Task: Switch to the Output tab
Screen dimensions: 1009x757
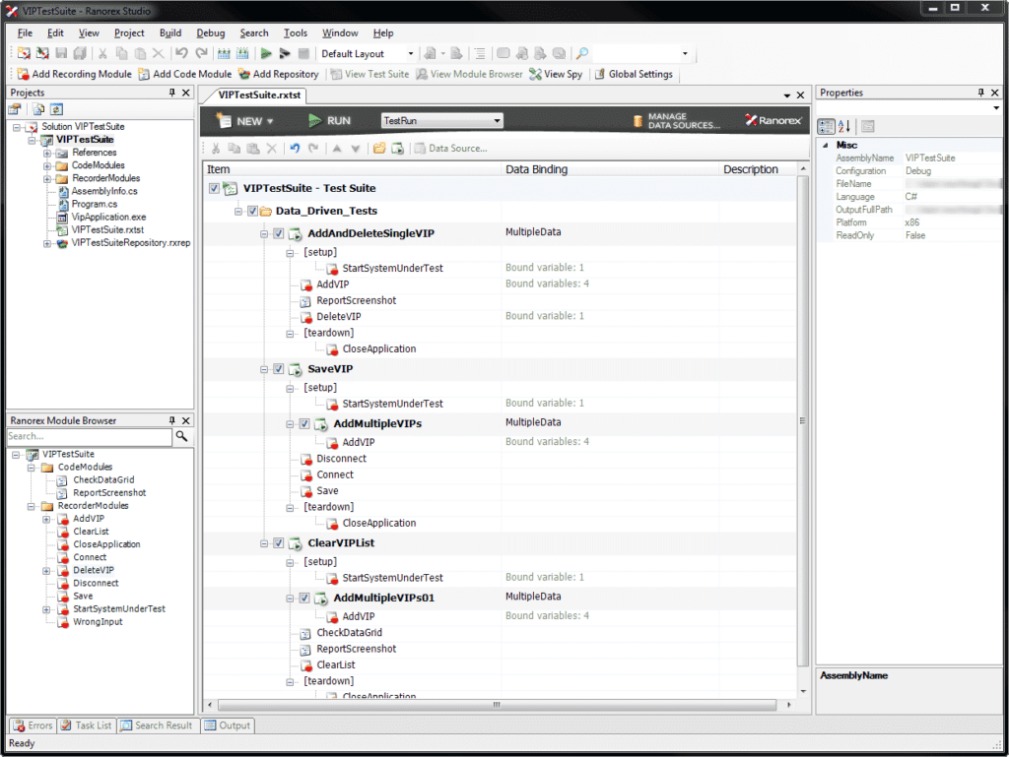Action: click(228, 725)
